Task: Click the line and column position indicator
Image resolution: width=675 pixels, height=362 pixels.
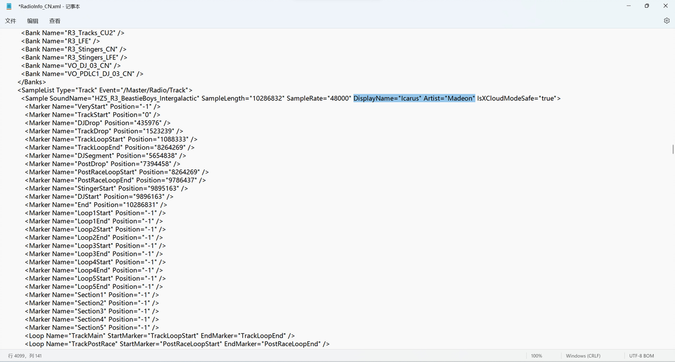Action: [25, 356]
